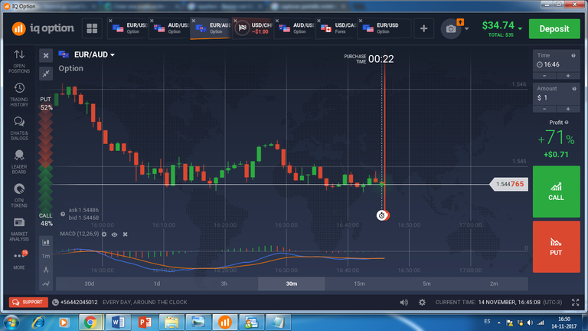Viewport: 588px width, 331px height.
Task: Mute the platform sound
Action: click(x=404, y=303)
